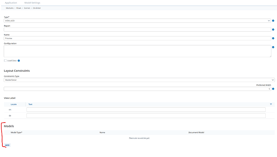Sort View Label table by Locale

14,104
